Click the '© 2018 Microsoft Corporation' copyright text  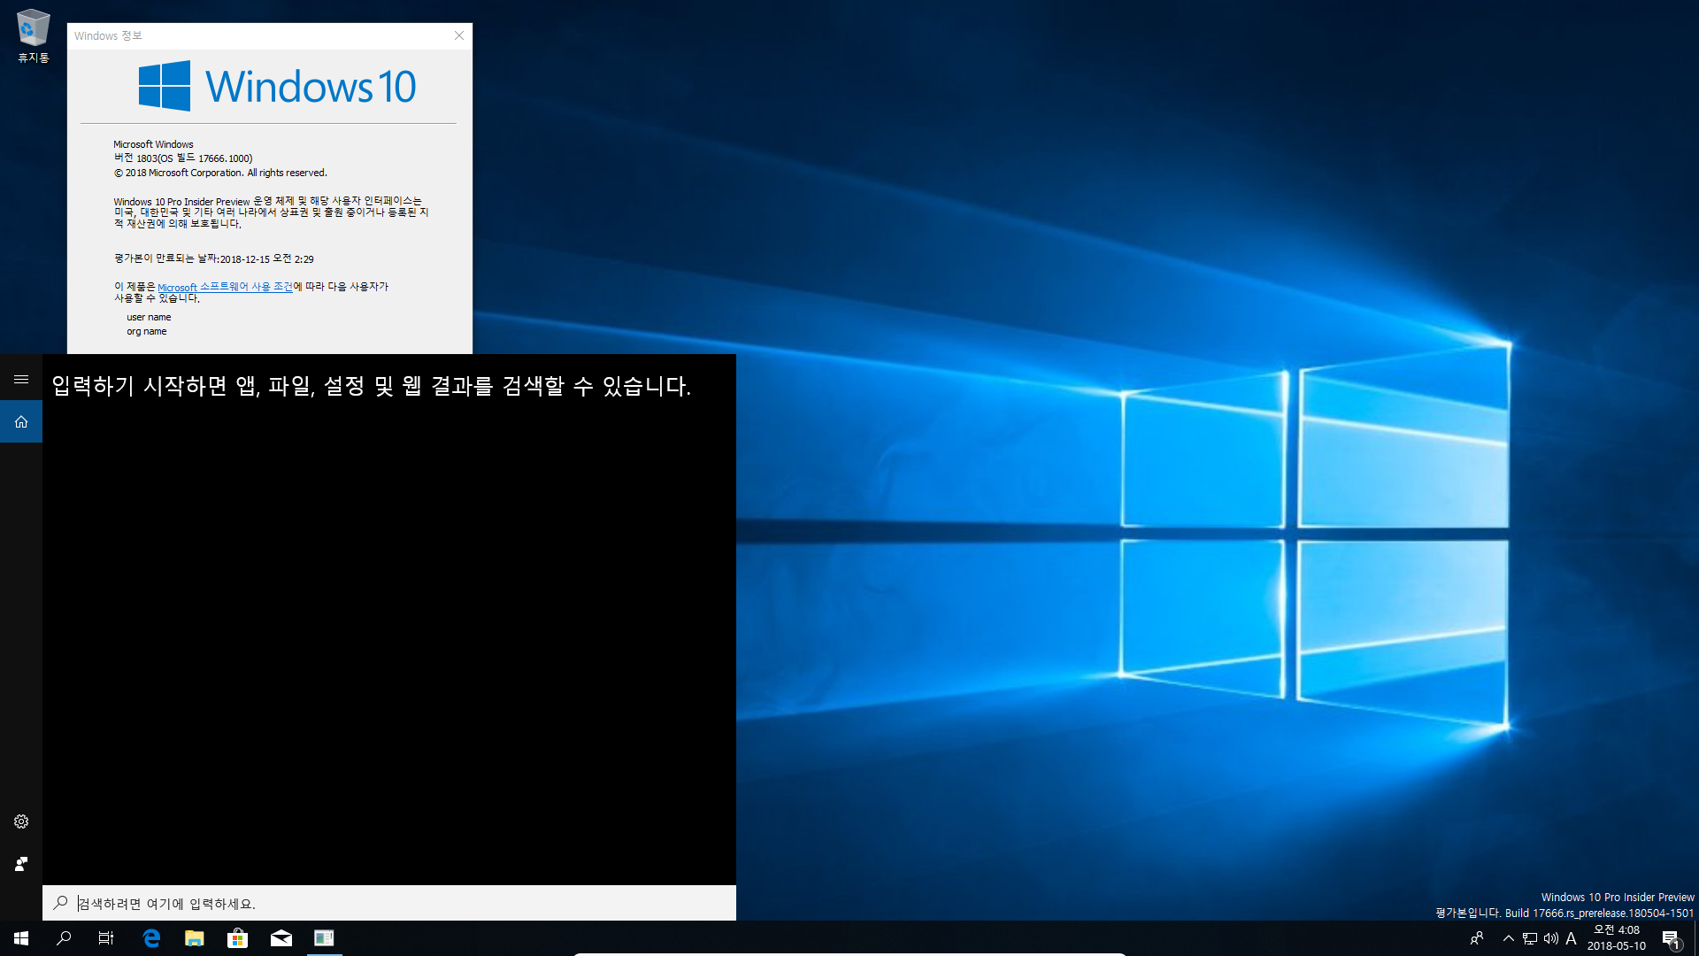pos(220,173)
